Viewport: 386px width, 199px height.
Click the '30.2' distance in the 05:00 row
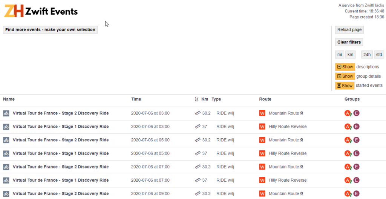click(x=206, y=140)
